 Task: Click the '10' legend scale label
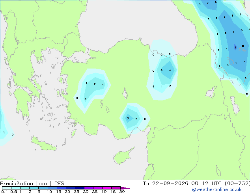point(49,191)
